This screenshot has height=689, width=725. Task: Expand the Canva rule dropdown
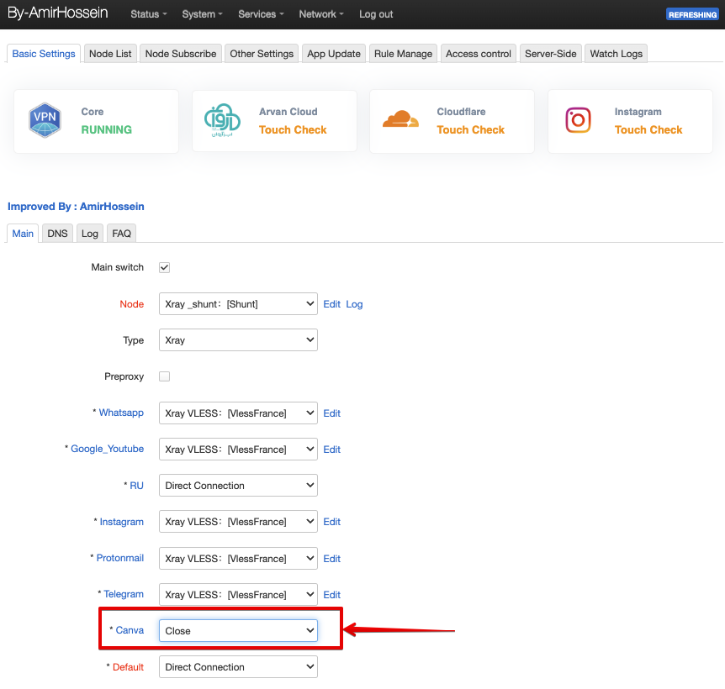tap(238, 631)
